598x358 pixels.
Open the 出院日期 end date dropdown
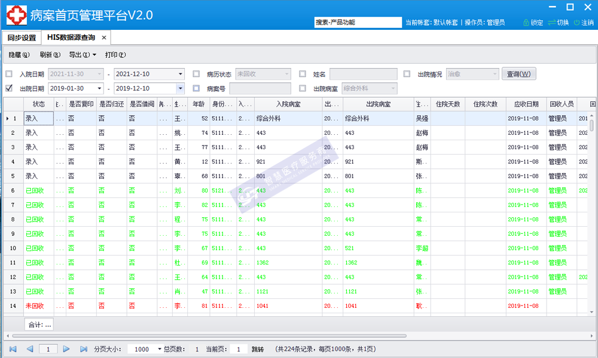click(x=180, y=88)
